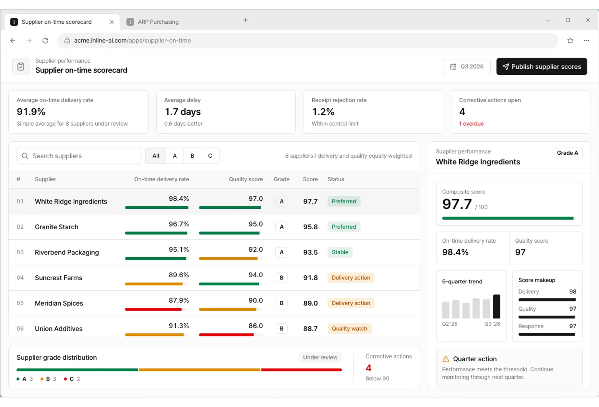Filter suppliers by grade C
The image size is (599, 407).
point(210,156)
